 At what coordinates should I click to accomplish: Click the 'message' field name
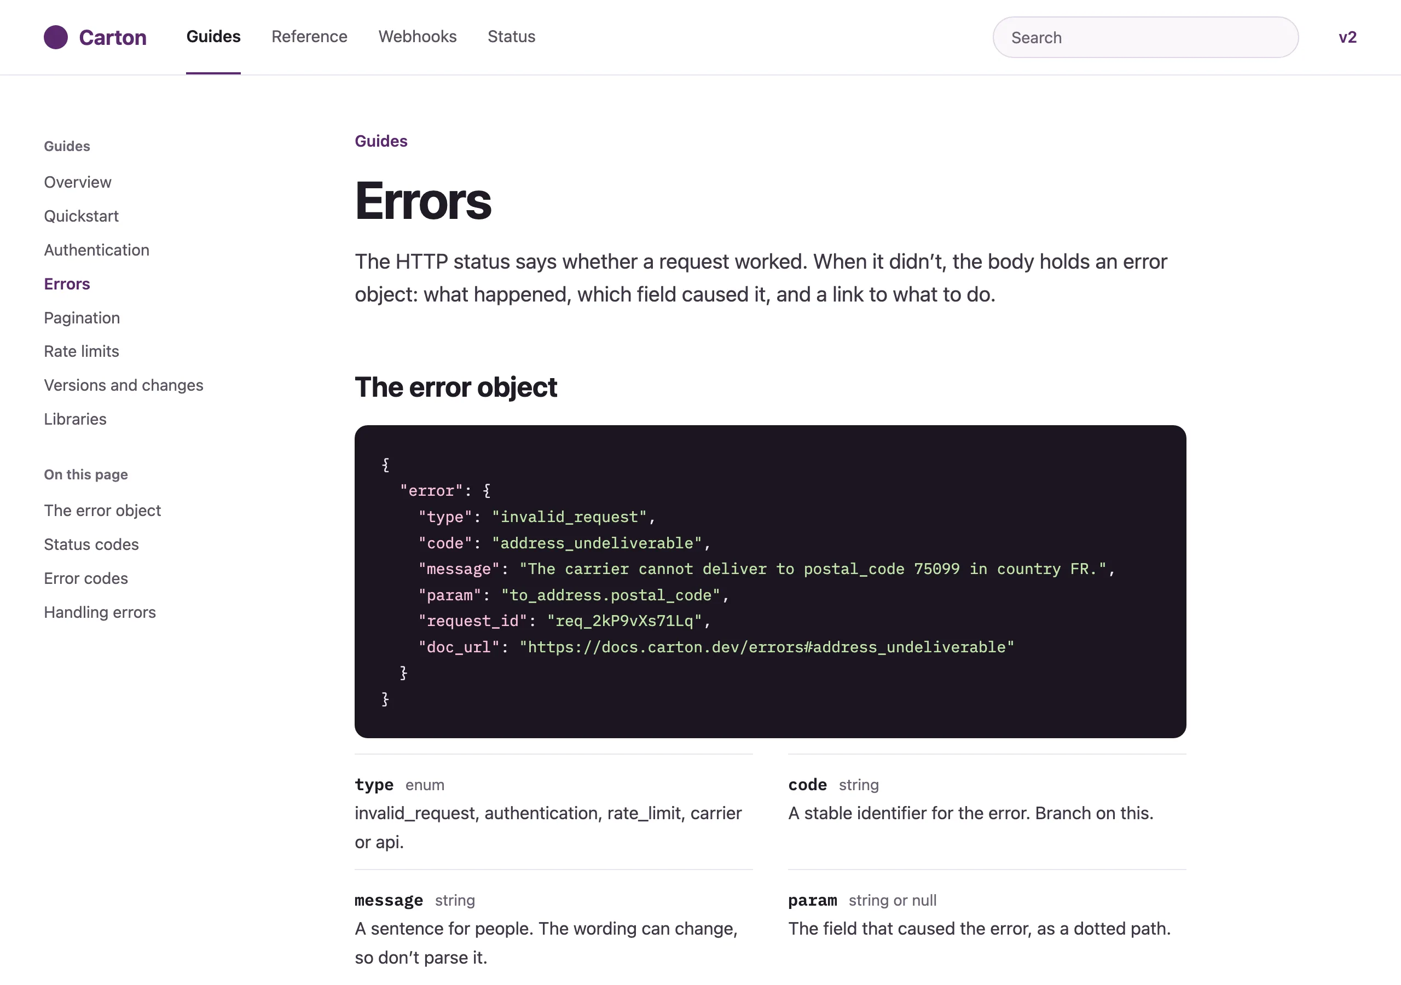[389, 900]
